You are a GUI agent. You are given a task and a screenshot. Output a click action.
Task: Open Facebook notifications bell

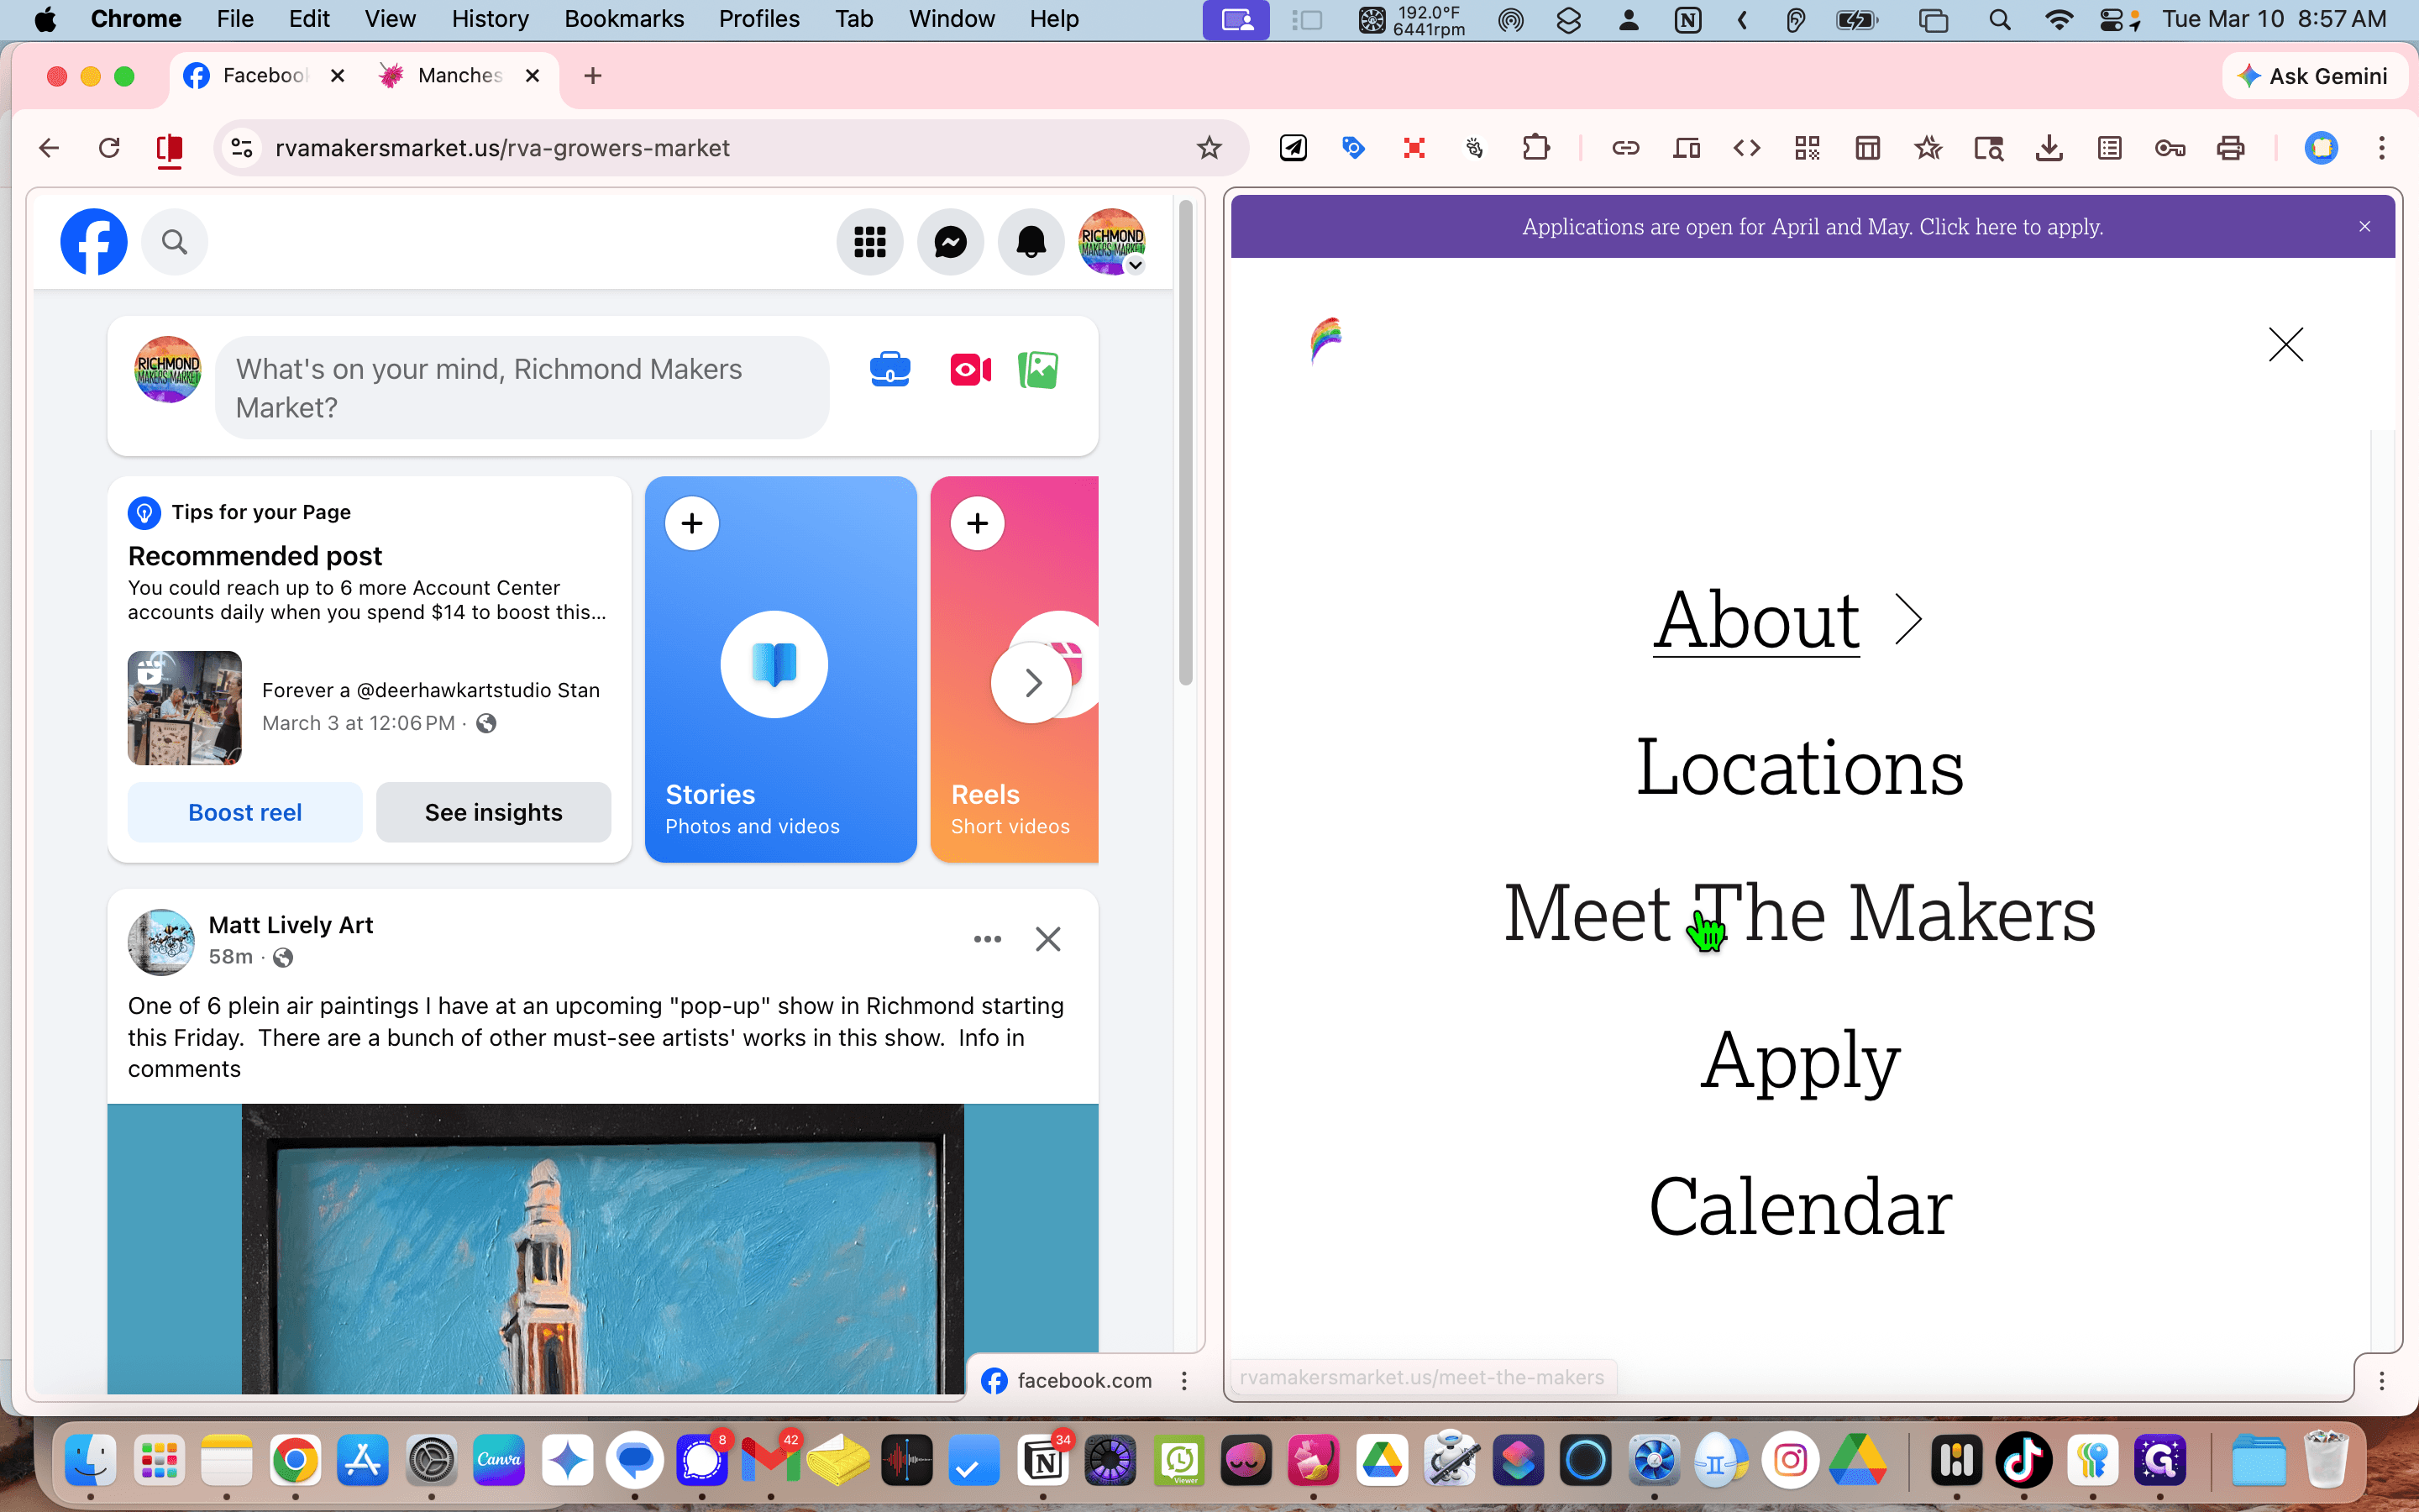[x=1031, y=242]
